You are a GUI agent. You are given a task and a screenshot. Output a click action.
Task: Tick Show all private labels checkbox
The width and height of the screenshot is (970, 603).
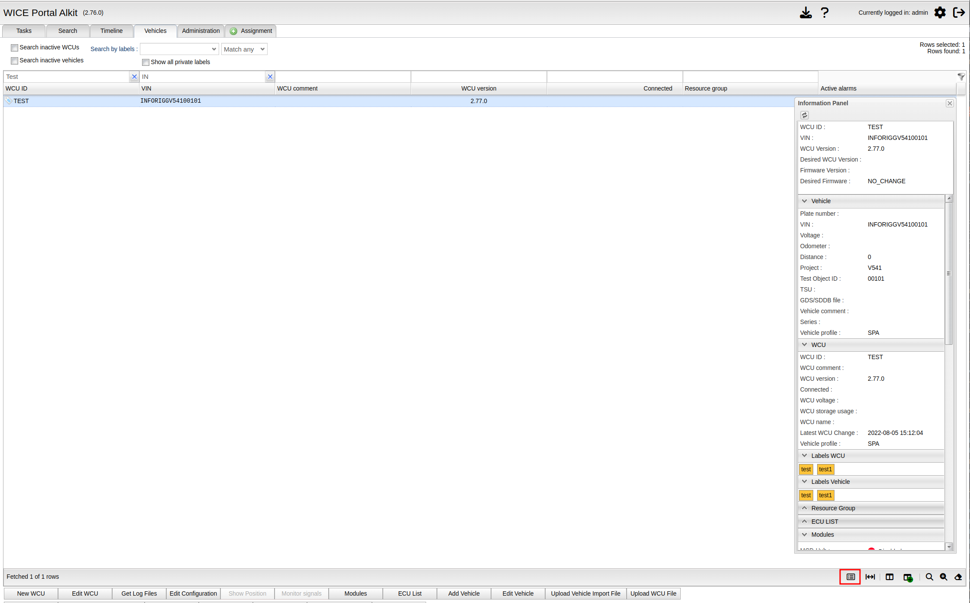(x=146, y=62)
